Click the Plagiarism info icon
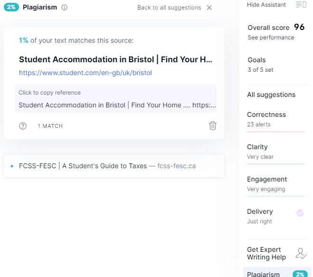The height and width of the screenshot is (277, 313). click(64, 8)
